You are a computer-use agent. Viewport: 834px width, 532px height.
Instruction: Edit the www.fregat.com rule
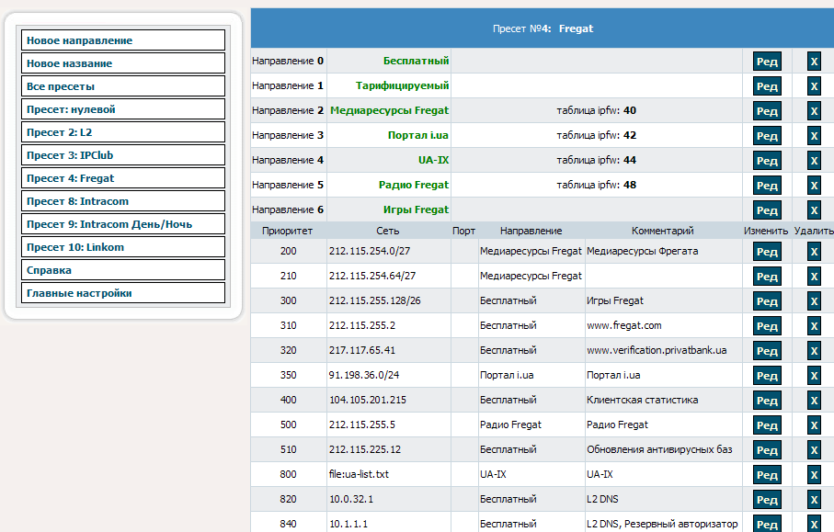point(767,326)
